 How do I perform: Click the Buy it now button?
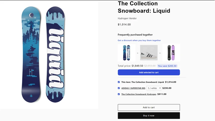(149, 116)
